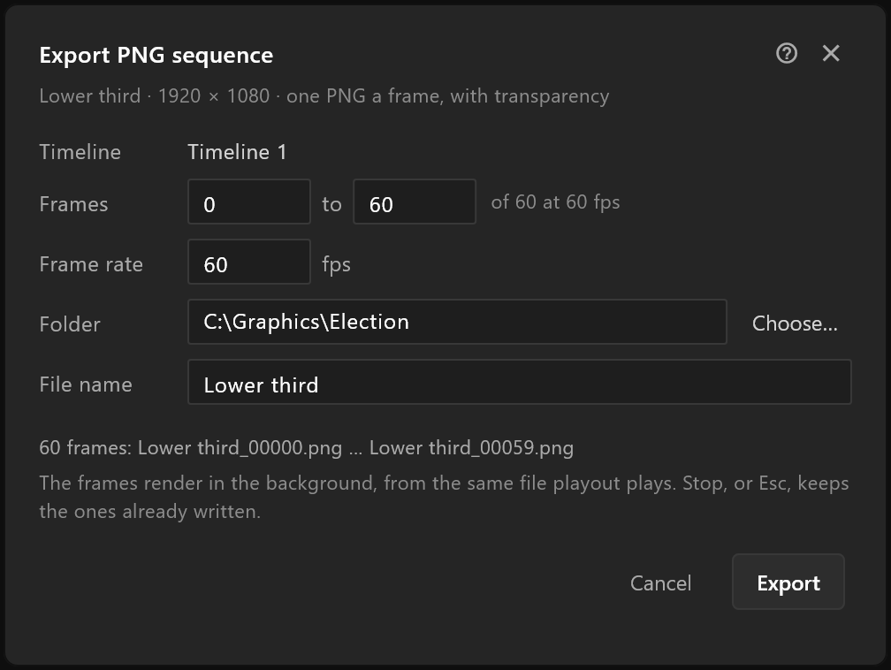Screen dimensions: 891x670
Task: Select the 'of 60 at 60 fps' text
Action: [x=555, y=202]
